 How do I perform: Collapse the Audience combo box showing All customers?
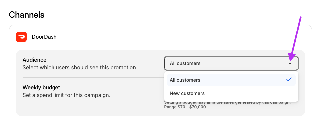coord(231,63)
